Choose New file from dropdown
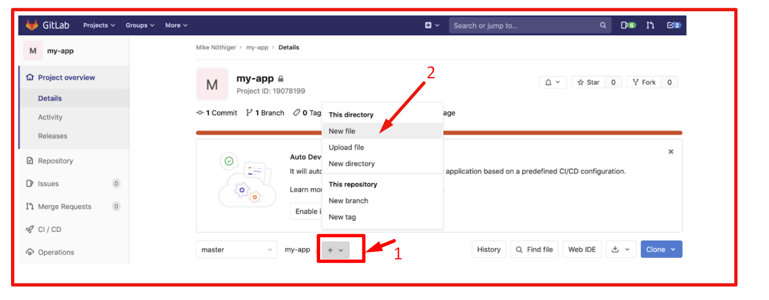The image size is (769, 300). coord(382,131)
